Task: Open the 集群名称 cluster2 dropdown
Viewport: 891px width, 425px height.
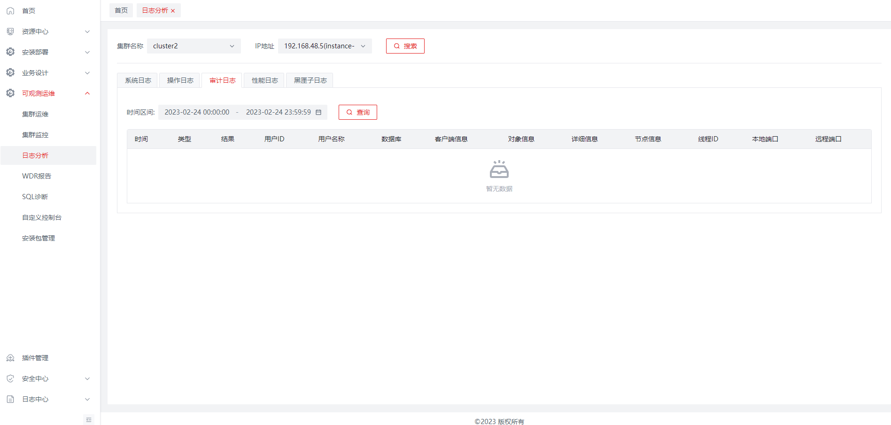Action: pos(194,46)
